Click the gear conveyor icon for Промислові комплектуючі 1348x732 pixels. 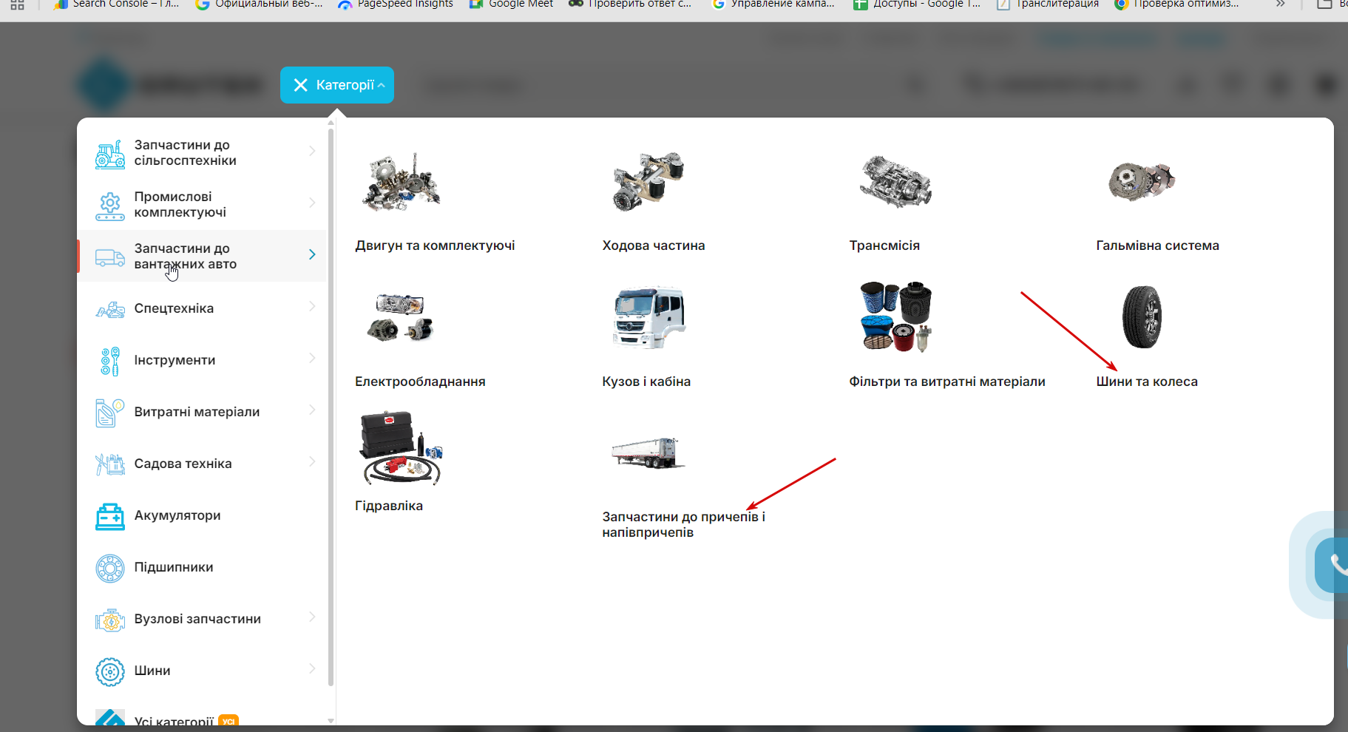110,206
